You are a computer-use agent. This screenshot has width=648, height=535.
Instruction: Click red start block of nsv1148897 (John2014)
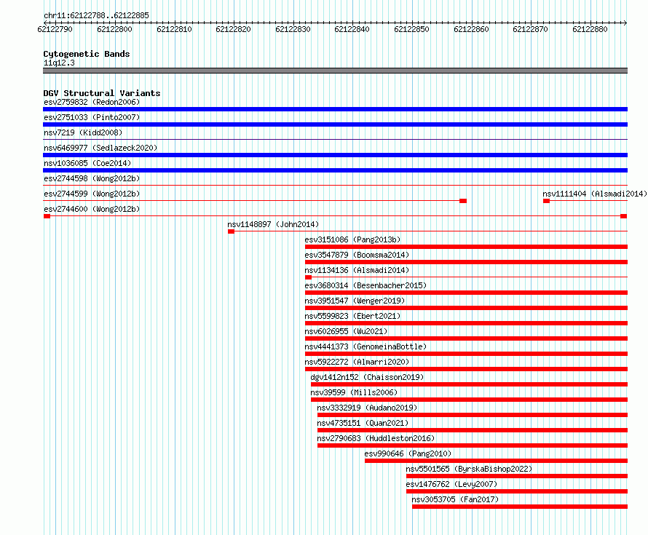(231, 231)
